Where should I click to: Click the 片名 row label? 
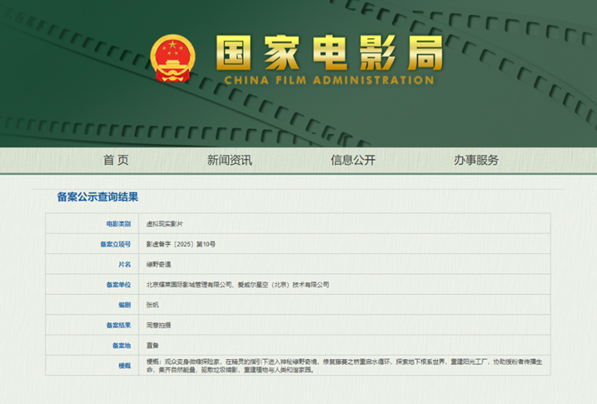point(124,264)
